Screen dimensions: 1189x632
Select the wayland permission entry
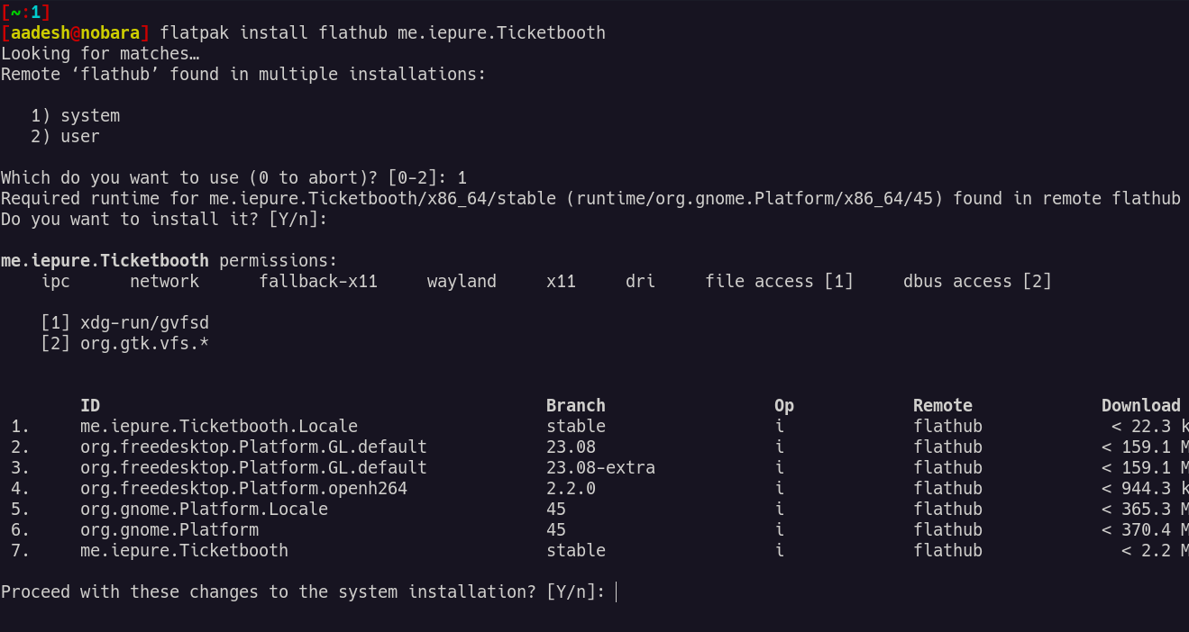pos(461,281)
